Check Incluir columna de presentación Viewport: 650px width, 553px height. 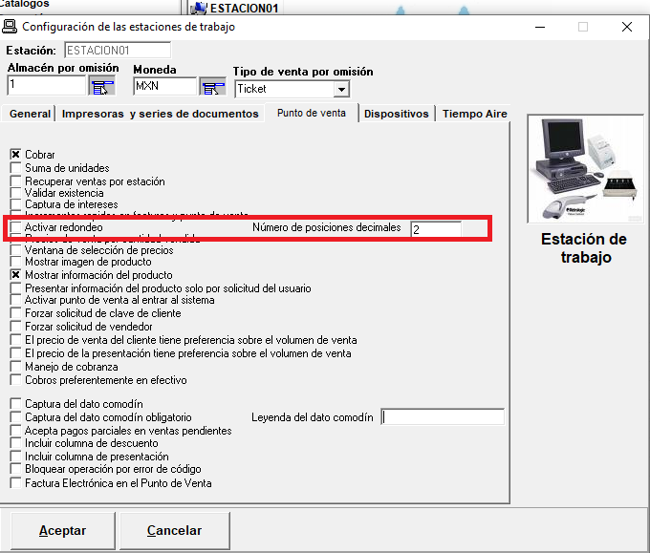(15, 457)
